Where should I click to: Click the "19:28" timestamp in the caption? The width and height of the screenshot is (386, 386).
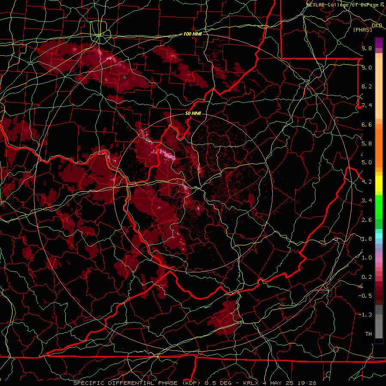point(307,383)
